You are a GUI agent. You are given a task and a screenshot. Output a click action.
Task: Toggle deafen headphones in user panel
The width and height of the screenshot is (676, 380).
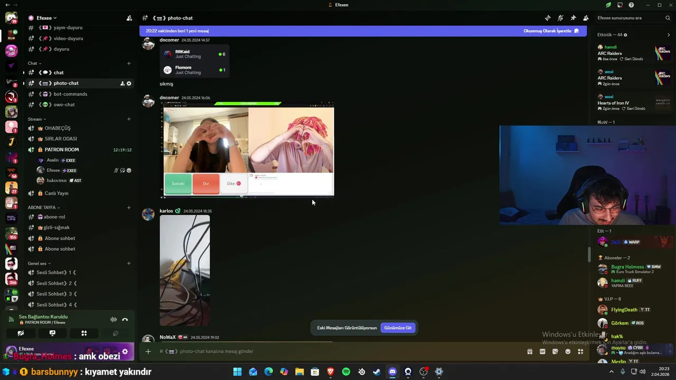[107, 351]
